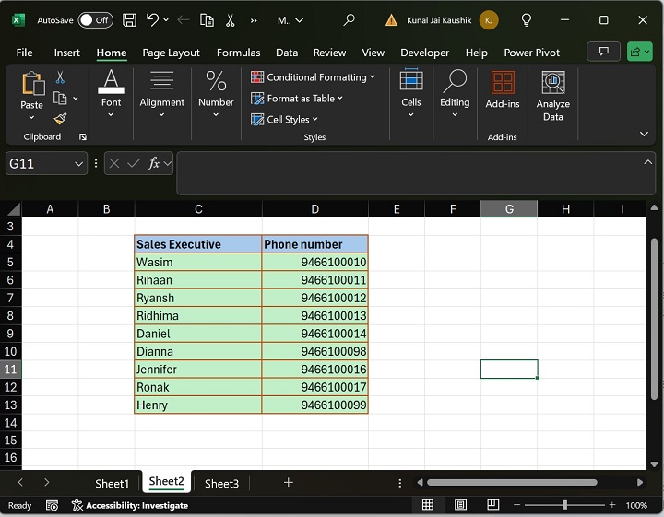Open the Search magnifier in title bar
Viewport: 664px width, 517px height.
(x=349, y=19)
